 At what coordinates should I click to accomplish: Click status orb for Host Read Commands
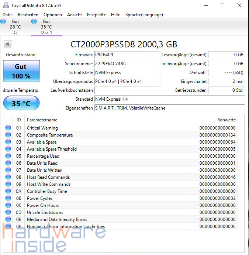[x=8, y=177]
